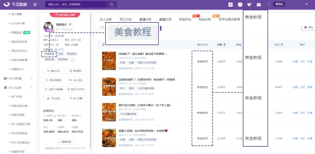Select the 家居用品 tag in profile

click(x=63, y=59)
